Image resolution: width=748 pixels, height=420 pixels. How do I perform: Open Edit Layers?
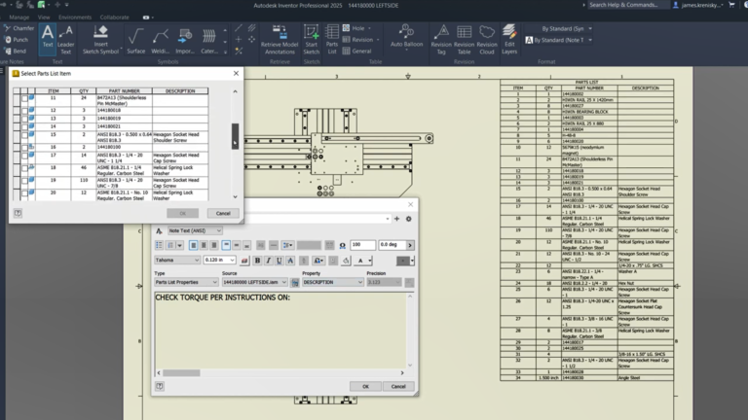pos(509,39)
